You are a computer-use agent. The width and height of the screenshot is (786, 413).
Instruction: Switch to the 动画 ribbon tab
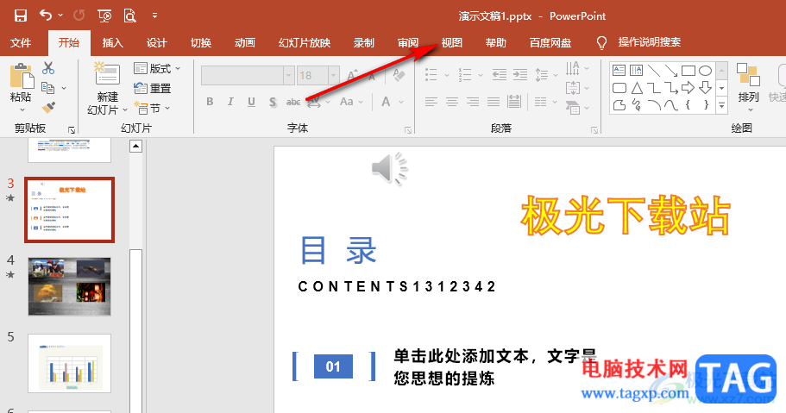[x=245, y=43]
